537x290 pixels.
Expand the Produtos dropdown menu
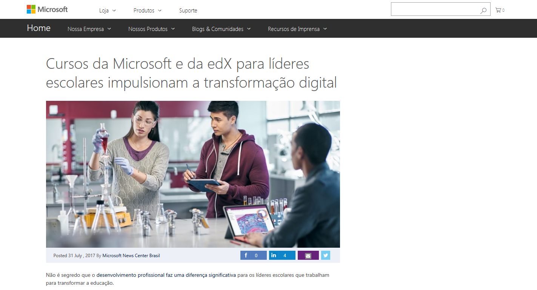148,11
